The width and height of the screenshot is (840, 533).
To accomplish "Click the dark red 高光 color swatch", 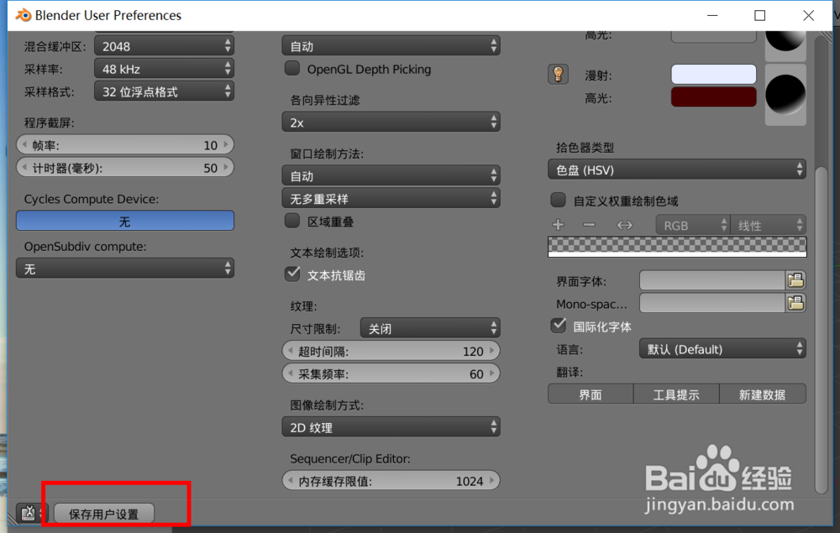I will click(713, 97).
